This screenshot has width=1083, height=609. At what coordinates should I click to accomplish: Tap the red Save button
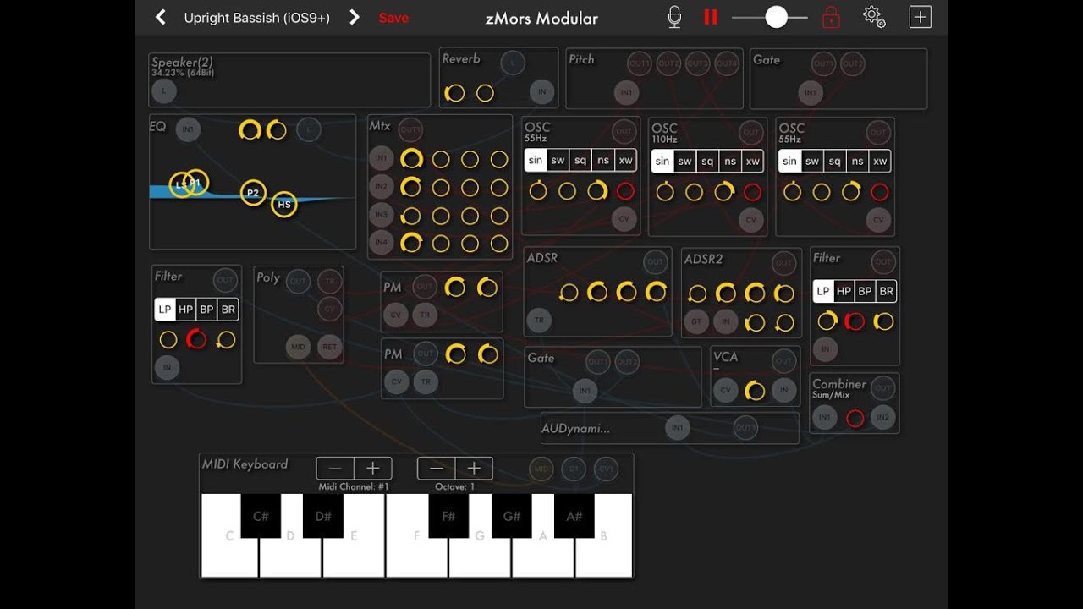(393, 18)
